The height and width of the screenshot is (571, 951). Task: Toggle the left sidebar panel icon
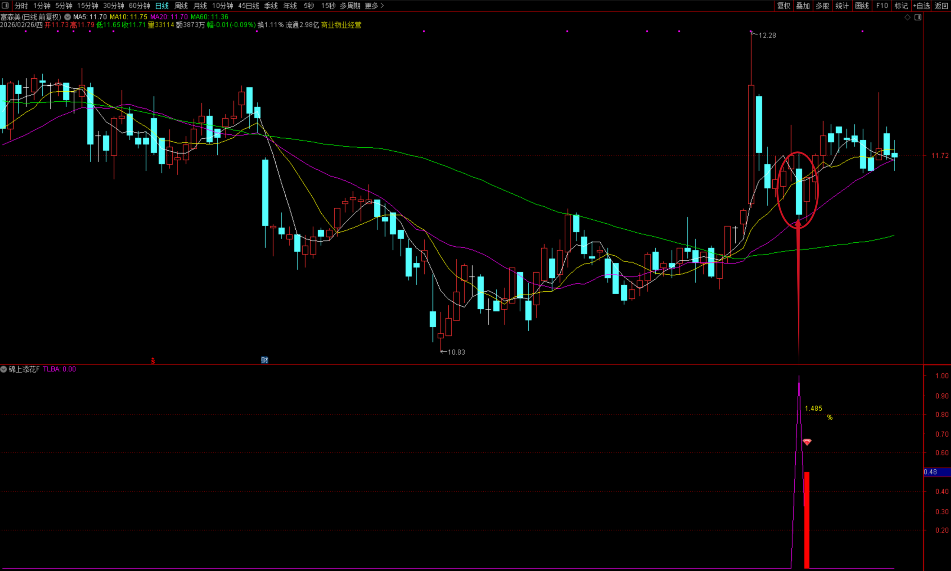point(5,6)
